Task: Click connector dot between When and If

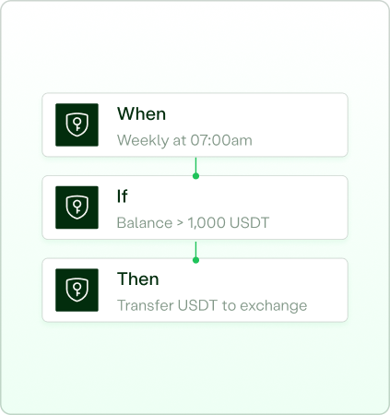Action: point(195,176)
